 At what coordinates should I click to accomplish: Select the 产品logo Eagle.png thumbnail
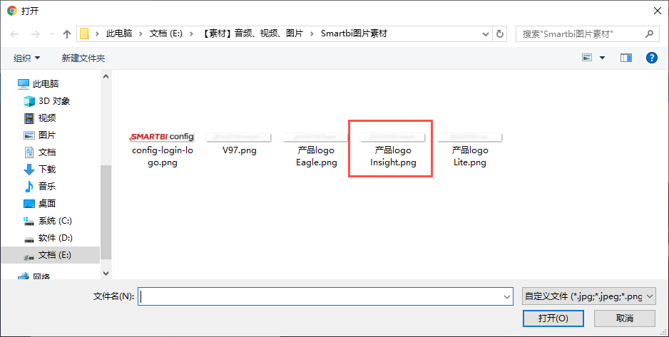pos(316,137)
